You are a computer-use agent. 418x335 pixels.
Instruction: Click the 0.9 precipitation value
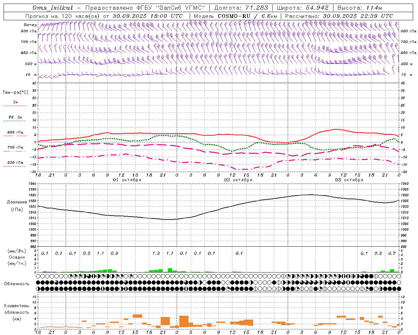[x=114, y=254]
